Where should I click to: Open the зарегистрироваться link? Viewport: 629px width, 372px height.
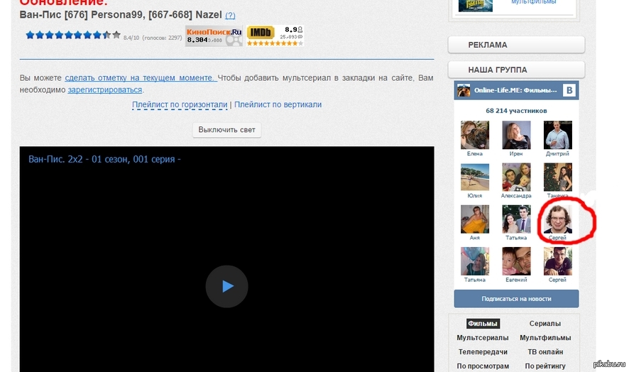coord(105,90)
